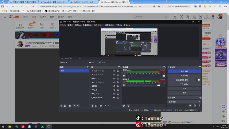Open the 直接切换 transition dropdown
The width and height of the screenshot is (229, 129).
point(184,102)
